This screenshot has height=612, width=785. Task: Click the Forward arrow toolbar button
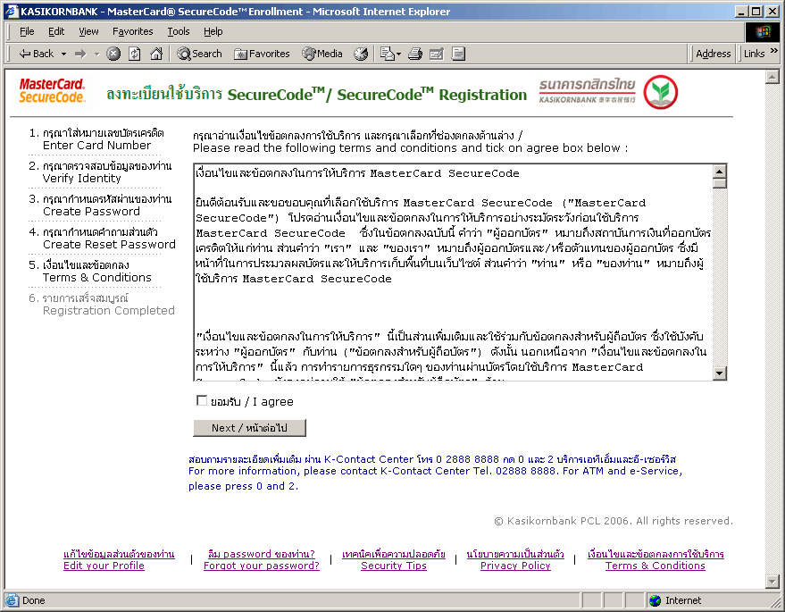click(x=80, y=54)
